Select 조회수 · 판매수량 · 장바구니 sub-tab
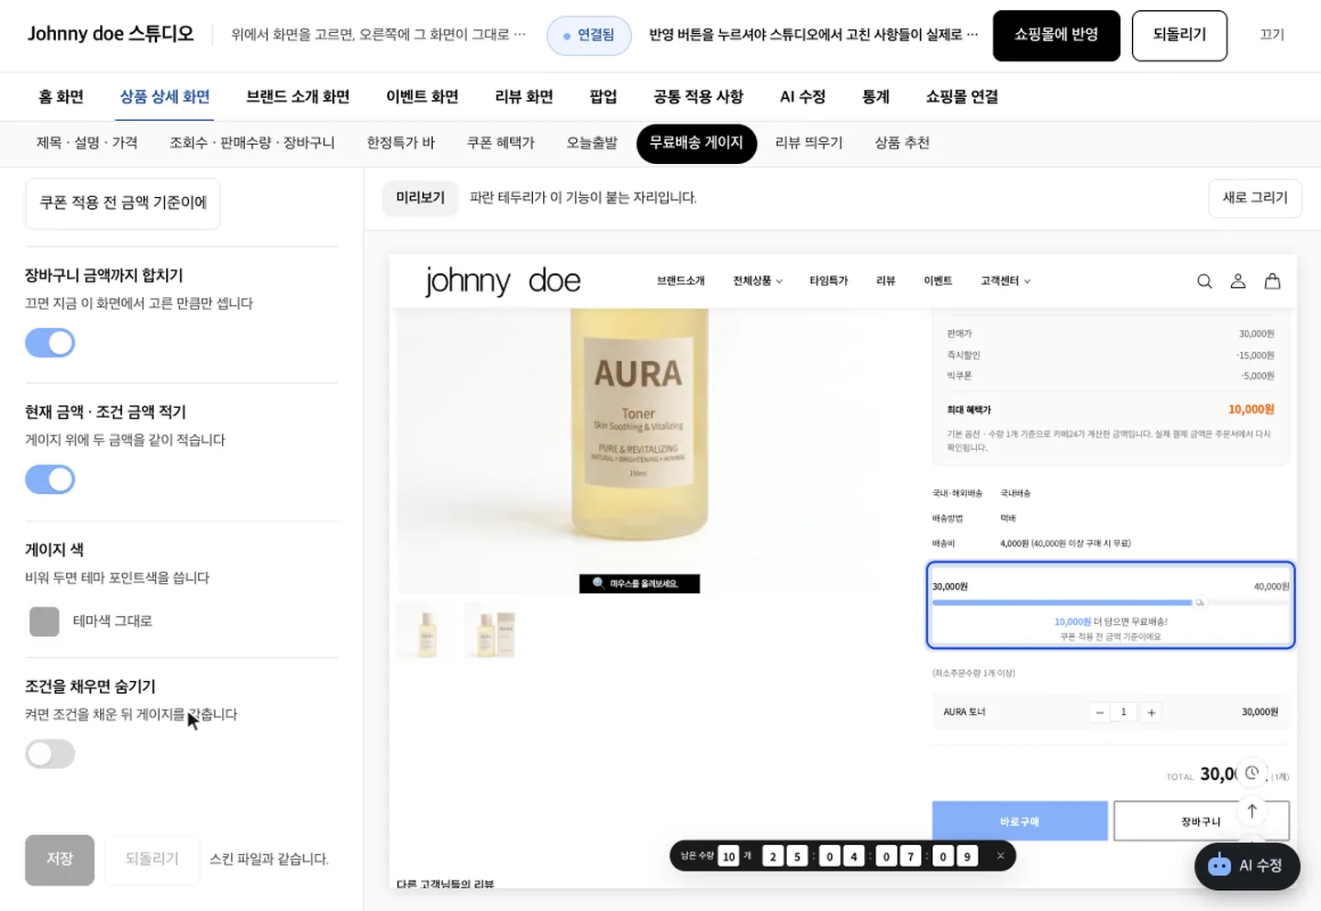1321x911 pixels. [252, 143]
